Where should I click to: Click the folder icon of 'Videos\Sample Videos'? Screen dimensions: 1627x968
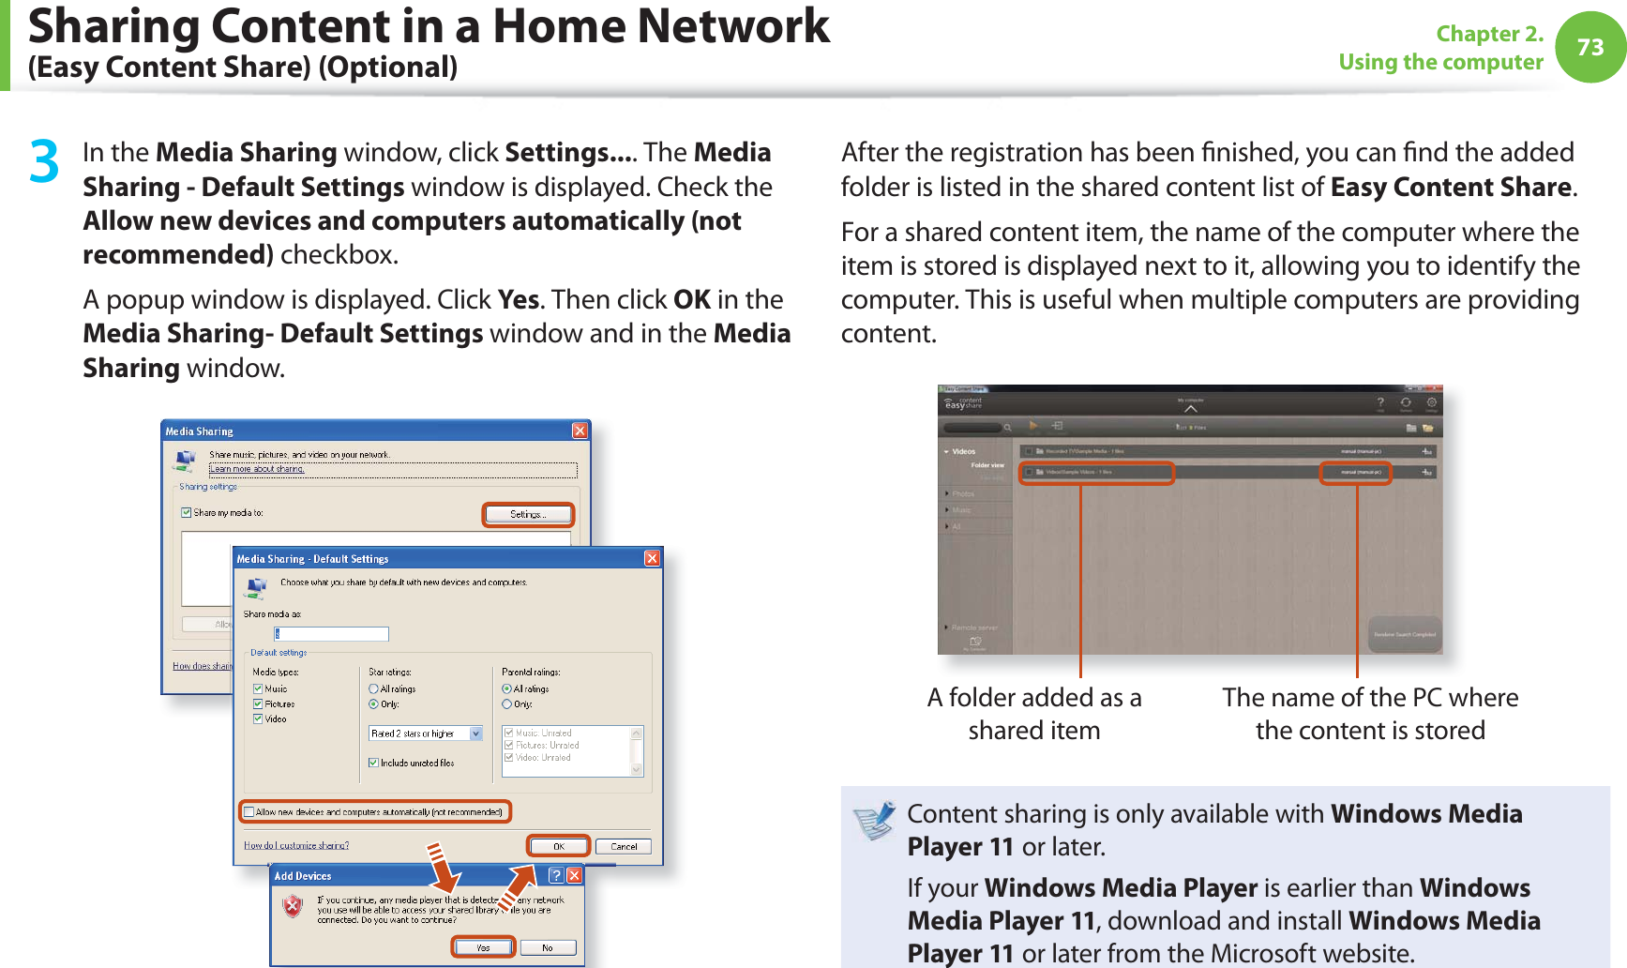click(x=1039, y=472)
